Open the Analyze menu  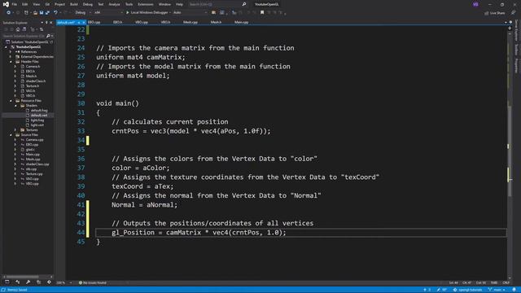pos(114,4)
